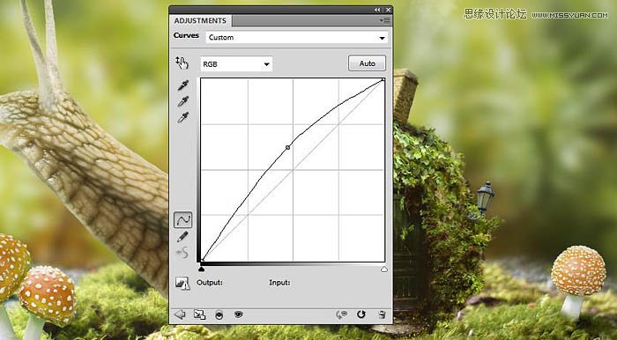Click the black point input slider

[x=202, y=269]
